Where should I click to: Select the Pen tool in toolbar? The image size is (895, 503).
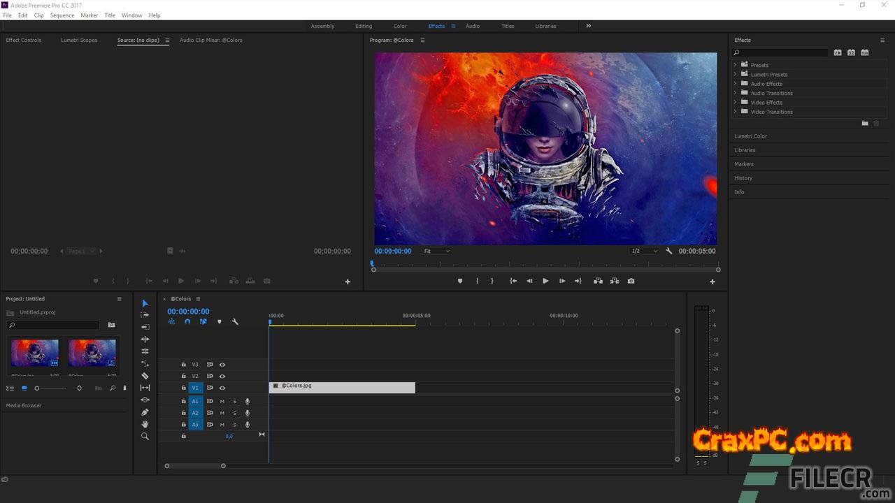(x=145, y=412)
